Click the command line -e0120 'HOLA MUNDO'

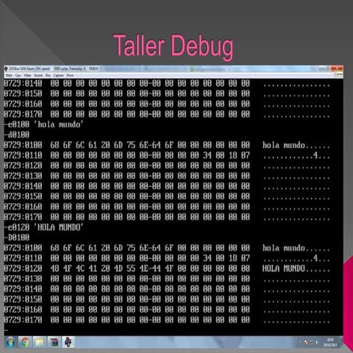pyautogui.click(x=43, y=227)
